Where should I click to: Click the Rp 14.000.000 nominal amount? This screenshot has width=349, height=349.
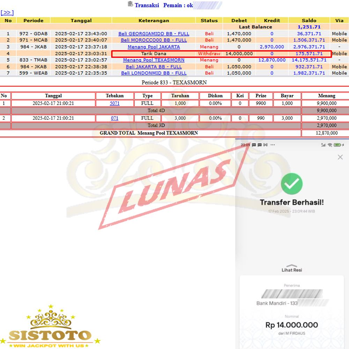tap(291, 325)
